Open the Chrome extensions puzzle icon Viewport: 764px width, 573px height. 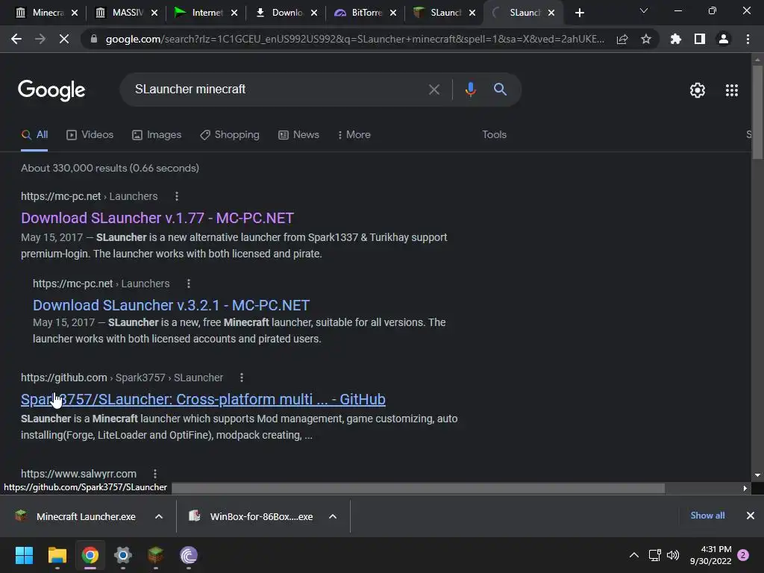coord(675,39)
